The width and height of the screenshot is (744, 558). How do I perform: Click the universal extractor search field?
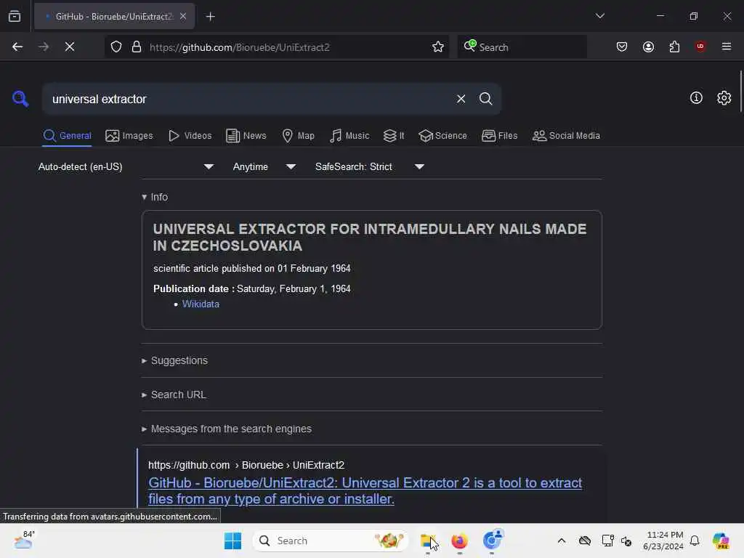click(247, 99)
